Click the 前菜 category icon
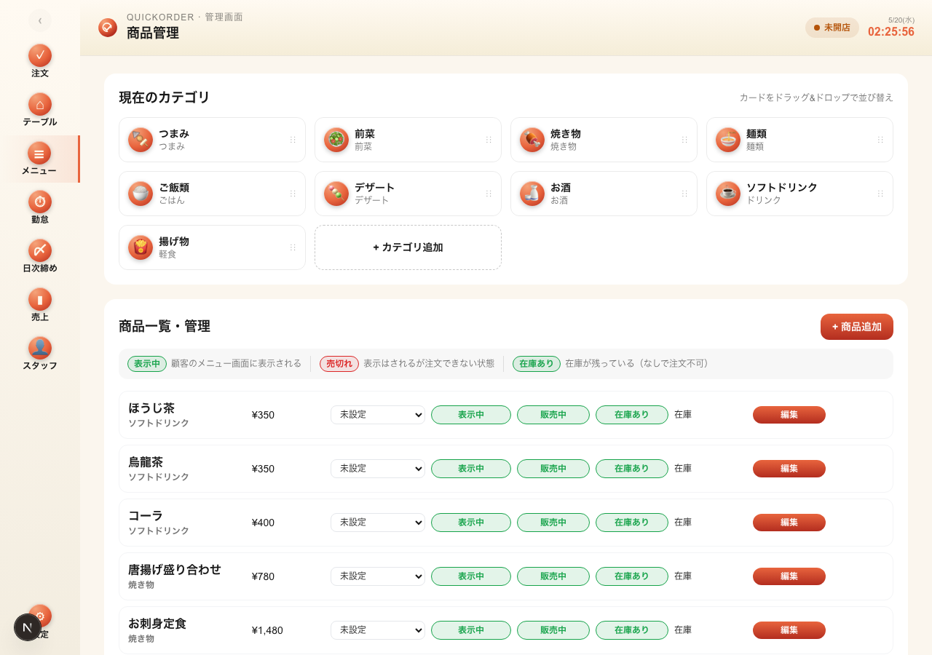Viewport: 932px width, 655px height. 336,140
